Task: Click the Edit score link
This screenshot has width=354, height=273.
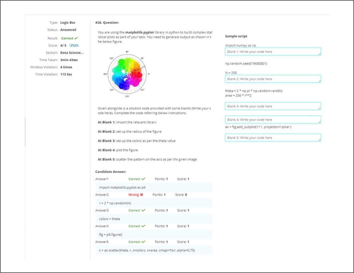Action: [x=74, y=45]
